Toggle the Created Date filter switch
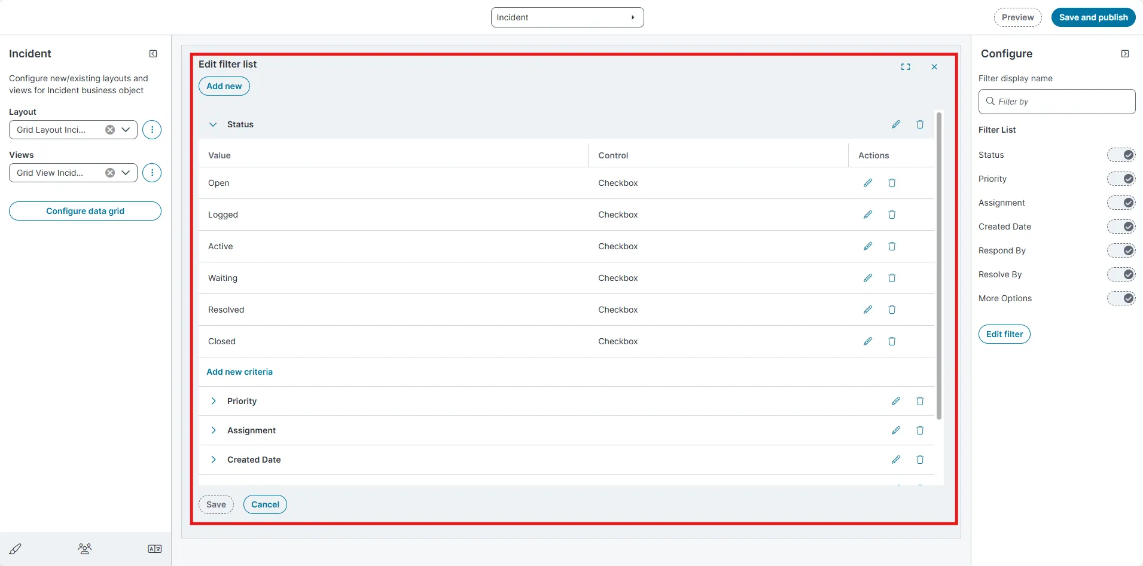 1121,227
